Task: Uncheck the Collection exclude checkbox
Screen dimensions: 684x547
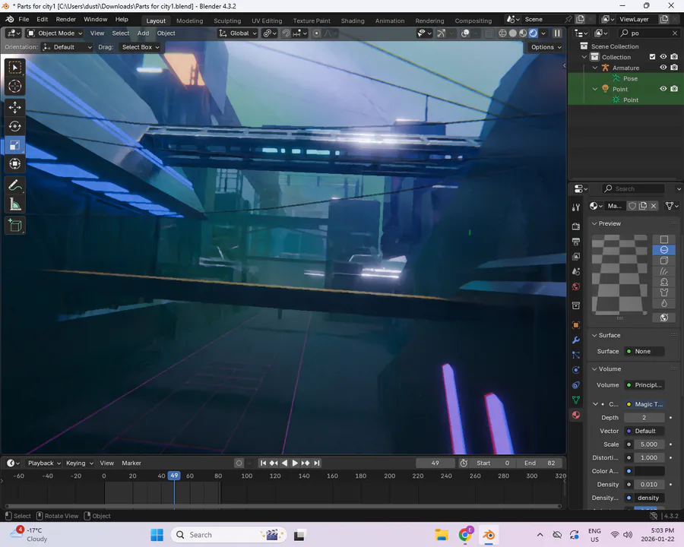Action: coord(652,57)
